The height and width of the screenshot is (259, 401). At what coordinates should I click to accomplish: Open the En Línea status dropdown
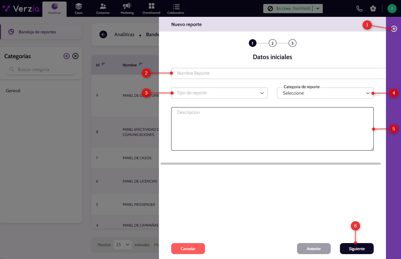pyautogui.click(x=318, y=9)
